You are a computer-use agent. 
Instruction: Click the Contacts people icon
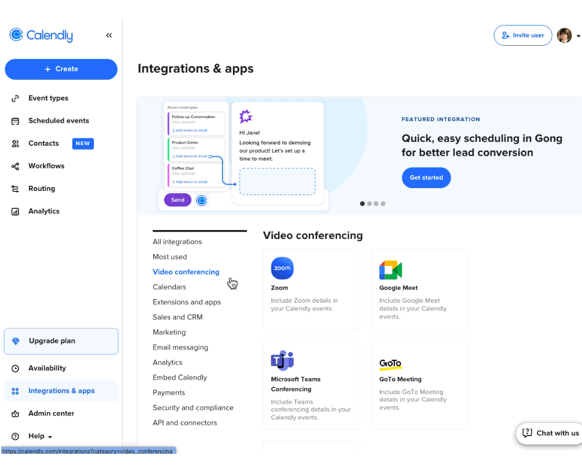[x=15, y=143]
